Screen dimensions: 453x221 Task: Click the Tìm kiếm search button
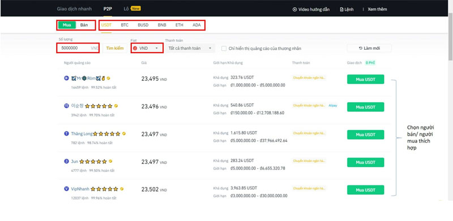point(115,48)
